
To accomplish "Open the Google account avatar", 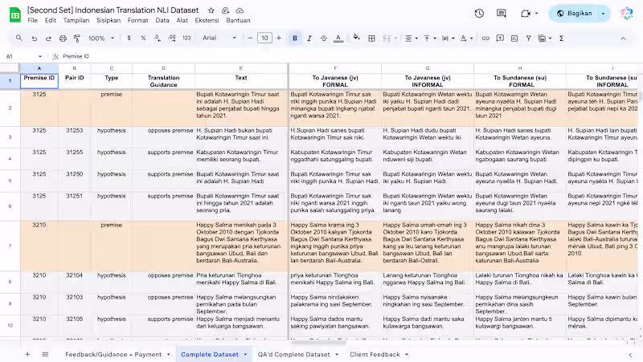I will pos(627,14).
